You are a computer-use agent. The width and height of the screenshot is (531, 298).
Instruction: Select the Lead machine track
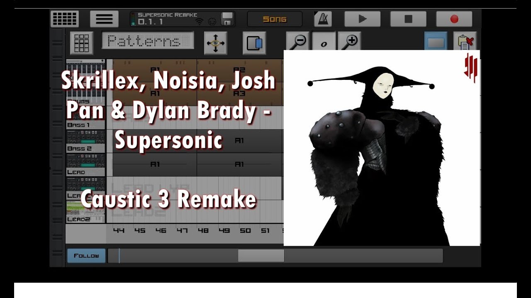86,165
